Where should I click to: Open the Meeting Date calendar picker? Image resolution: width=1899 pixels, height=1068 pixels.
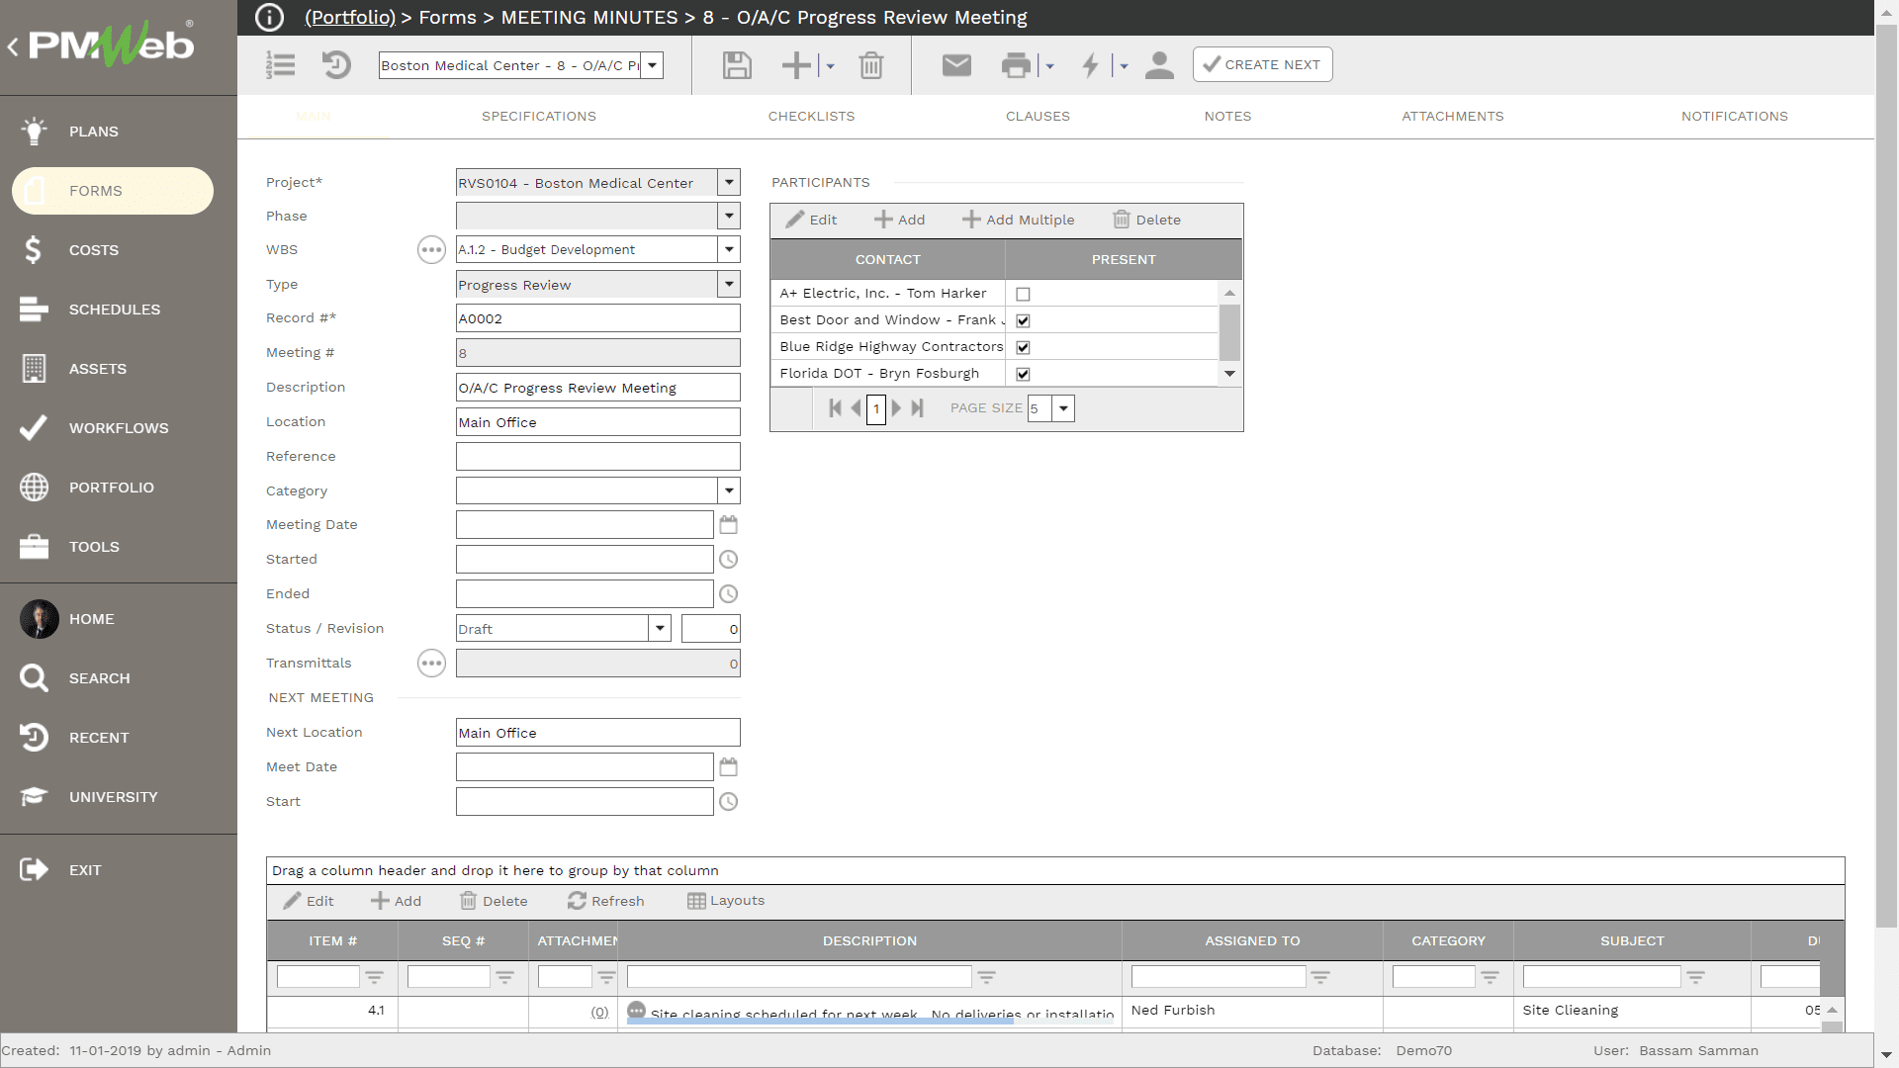point(729,525)
